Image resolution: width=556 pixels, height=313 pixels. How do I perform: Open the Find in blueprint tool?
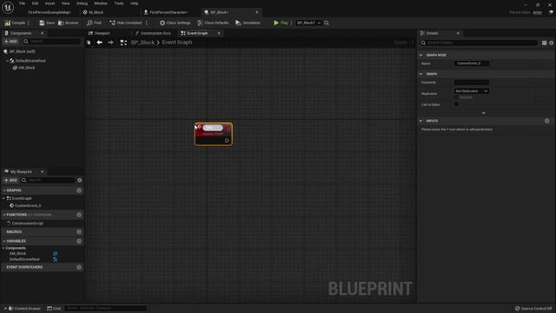click(x=95, y=23)
